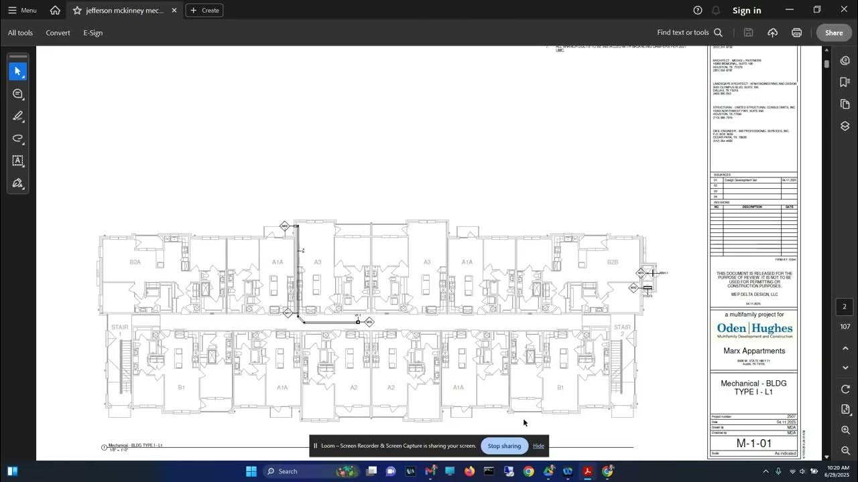Click Mechanical - BLDG TYPE I - L1 title
This screenshot has width=858, height=482.
point(753,388)
